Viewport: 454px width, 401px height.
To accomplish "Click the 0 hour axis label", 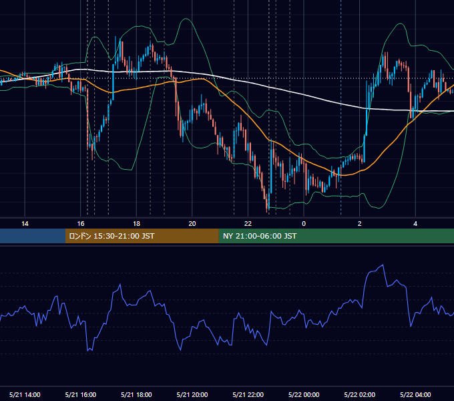I will pos(304,224).
